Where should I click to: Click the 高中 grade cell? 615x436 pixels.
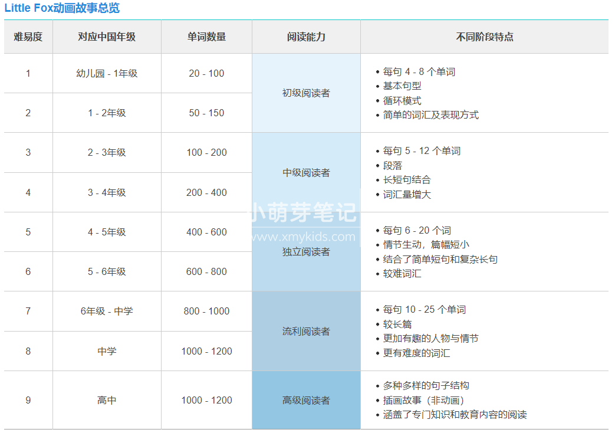coord(107,401)
